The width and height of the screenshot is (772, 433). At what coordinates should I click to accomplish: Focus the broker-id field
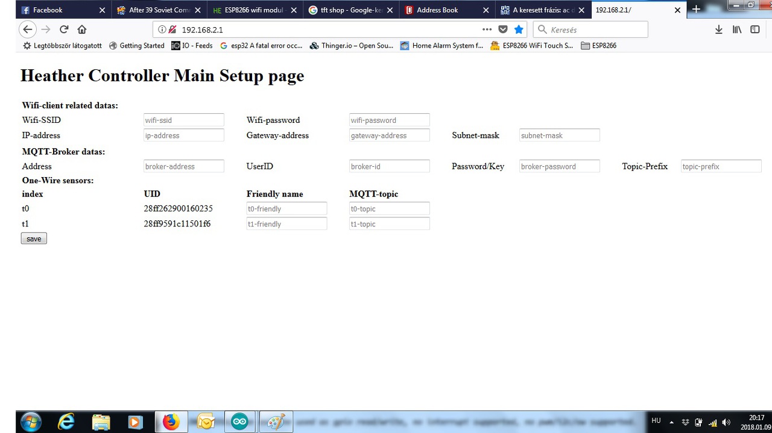(x=390, y=166)
